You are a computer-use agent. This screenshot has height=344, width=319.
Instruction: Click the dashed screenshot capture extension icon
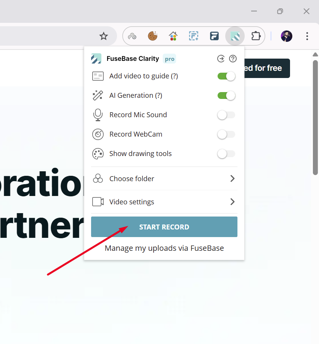[194, 36]
